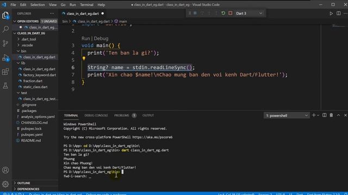Open the Selection menu
This screenshot has height=195, width=348.
(38, 5)
